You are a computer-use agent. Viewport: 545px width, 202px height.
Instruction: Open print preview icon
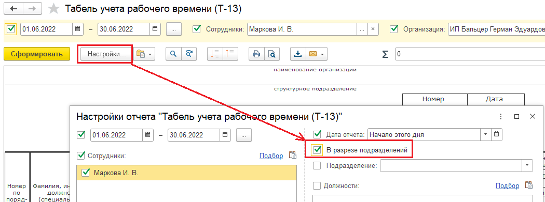[x=271, y=54]
